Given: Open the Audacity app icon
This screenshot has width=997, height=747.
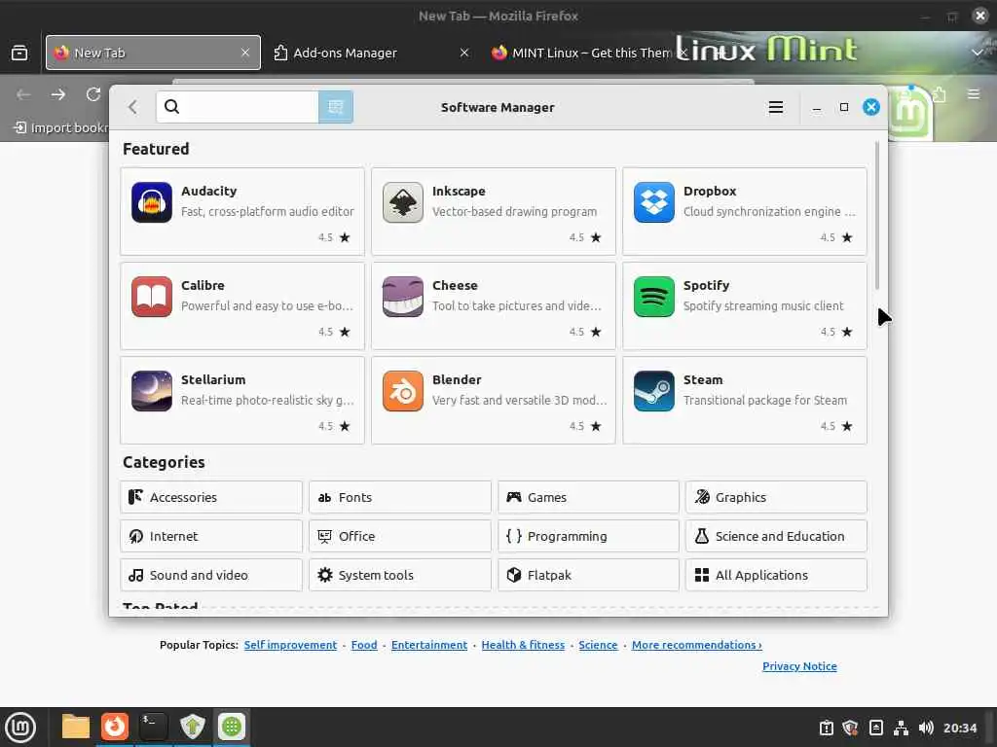Looking at the screenshot, I should [x=151, y=202].
